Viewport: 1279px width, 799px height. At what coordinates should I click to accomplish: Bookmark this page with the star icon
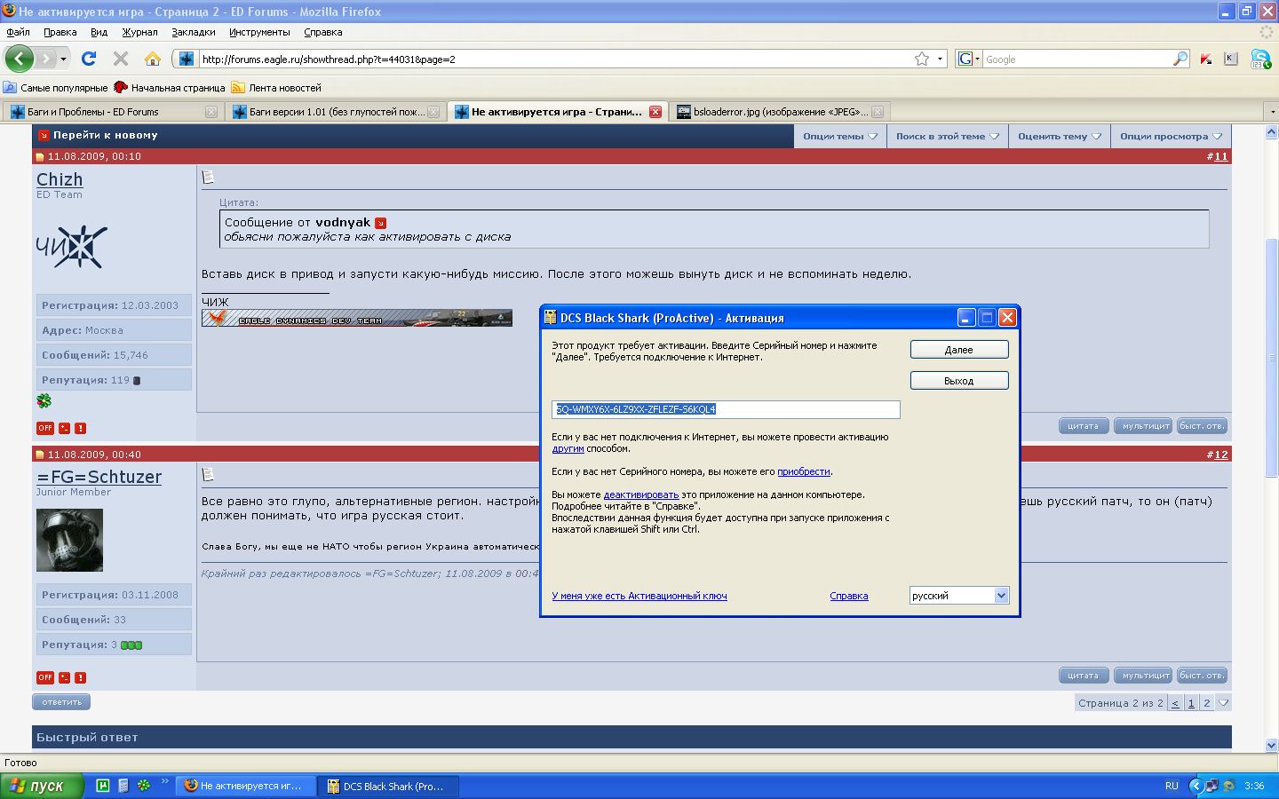click(x=922, y=59)
